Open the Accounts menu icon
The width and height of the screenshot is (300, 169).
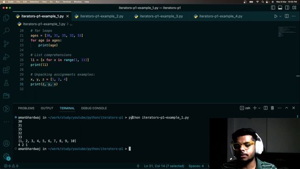coord(6,143)
